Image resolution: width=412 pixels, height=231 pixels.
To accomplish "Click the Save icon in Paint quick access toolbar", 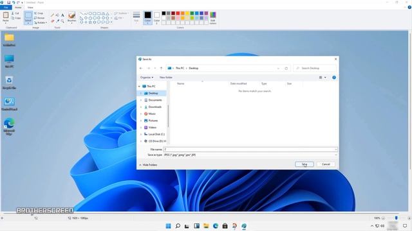I will 8,3.
